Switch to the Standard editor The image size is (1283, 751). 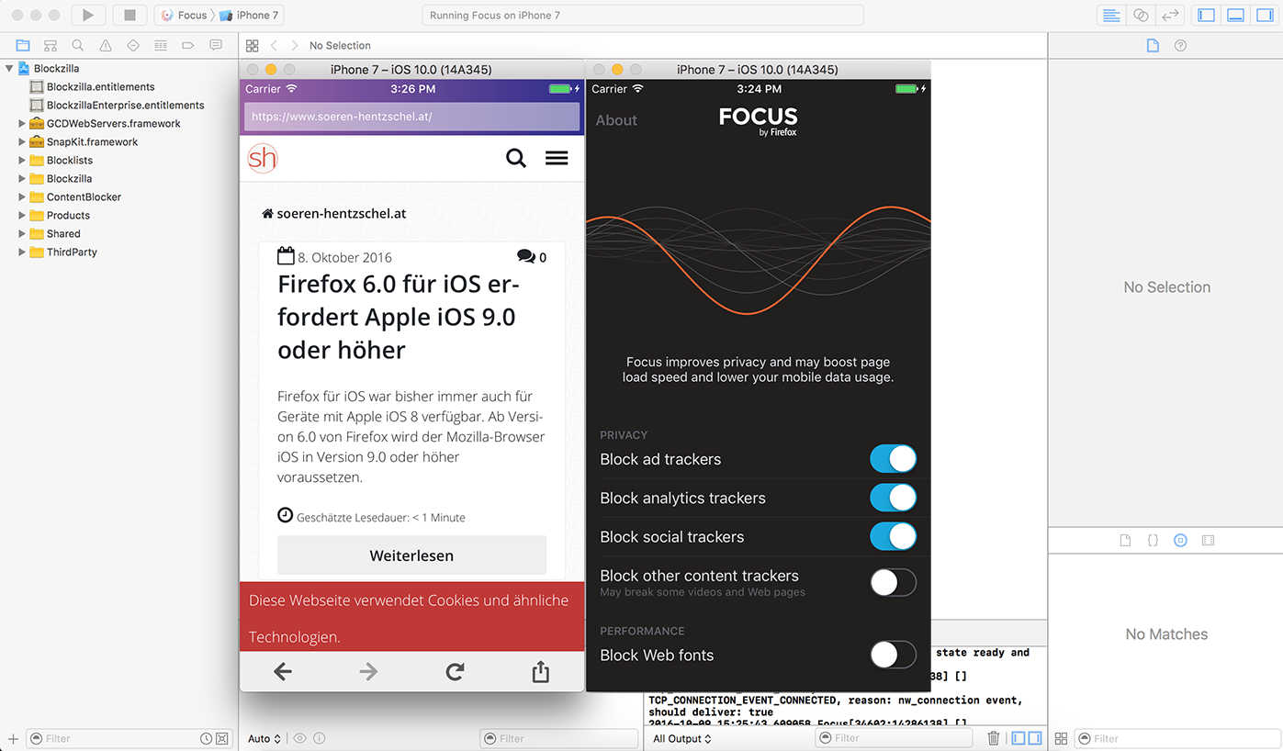click(1111, 15)
